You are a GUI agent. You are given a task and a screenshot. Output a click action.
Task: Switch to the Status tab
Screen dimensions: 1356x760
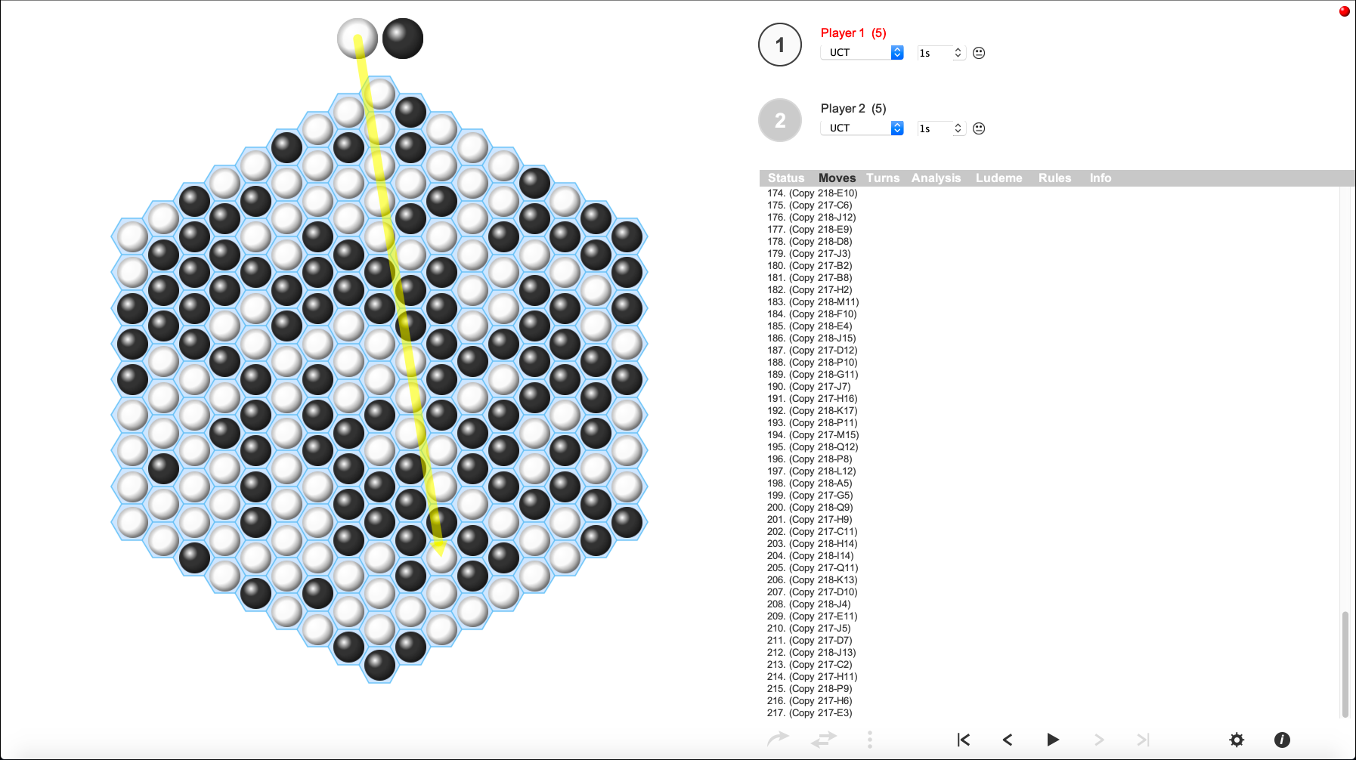click(786, 178)
